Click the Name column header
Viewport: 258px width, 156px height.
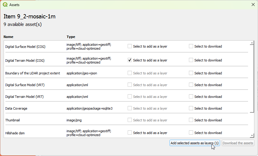click(8, 37)
